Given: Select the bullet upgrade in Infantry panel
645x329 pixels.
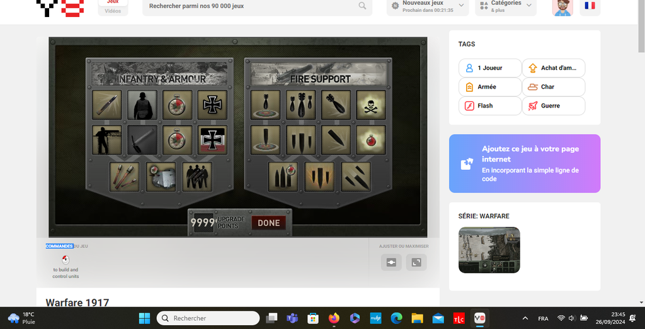Looking at the screenshot, I should click(107, 104).
